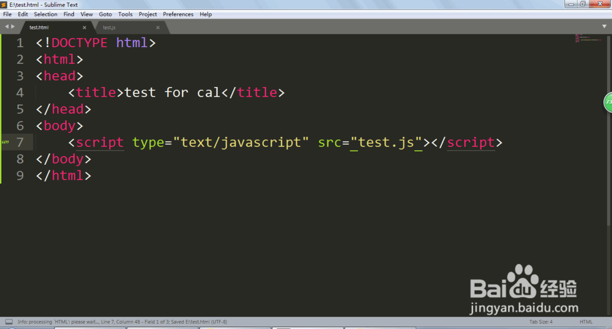Image resolution: width=612 pixels, height=329 pixels.
Task: Click the opening head tag on line 3
Action: click(x=59, y=76)
